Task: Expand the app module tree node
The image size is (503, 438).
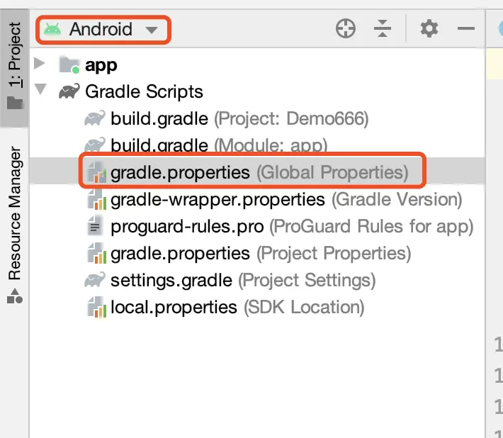Action: tap(40, 64)
